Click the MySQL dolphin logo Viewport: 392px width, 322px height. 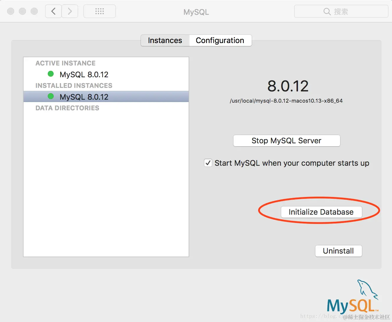tap(353, 297)
